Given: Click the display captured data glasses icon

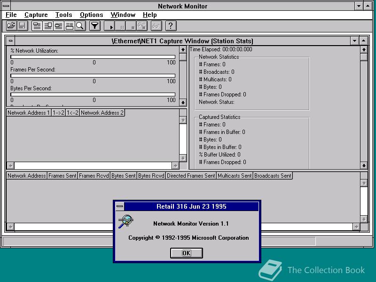Looking at the screenshot, I should click(157, 26).
